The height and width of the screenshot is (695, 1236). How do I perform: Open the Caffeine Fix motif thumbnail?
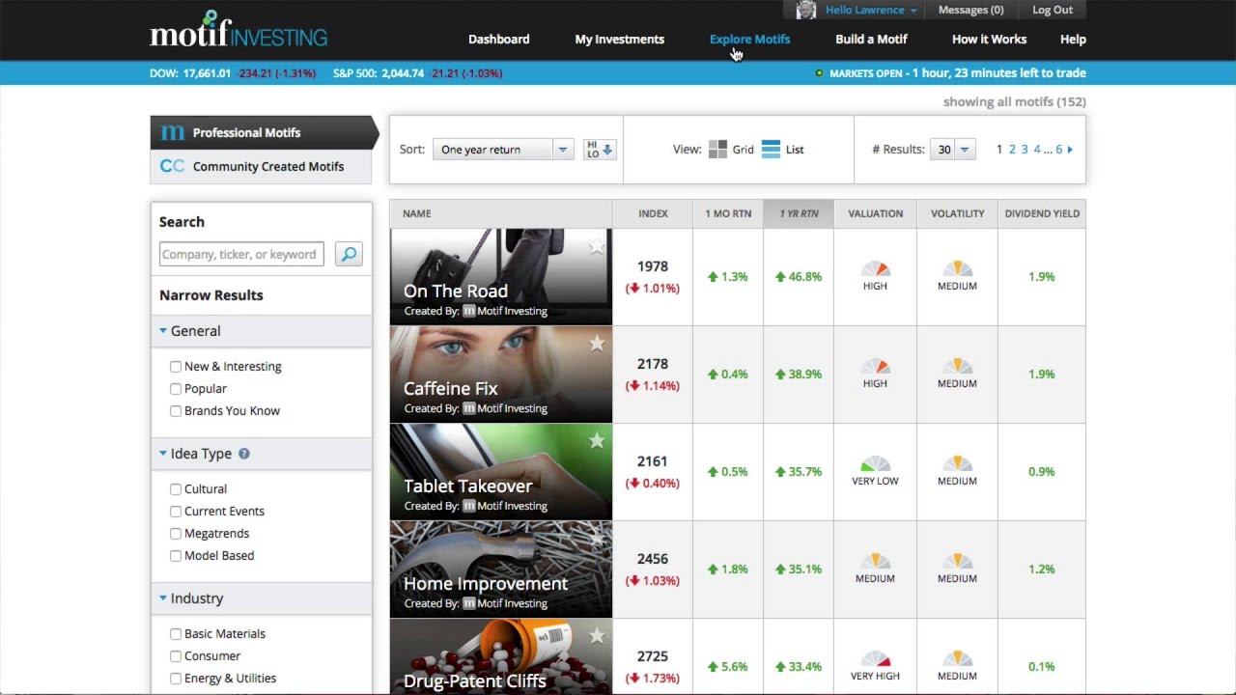[501, 375]
